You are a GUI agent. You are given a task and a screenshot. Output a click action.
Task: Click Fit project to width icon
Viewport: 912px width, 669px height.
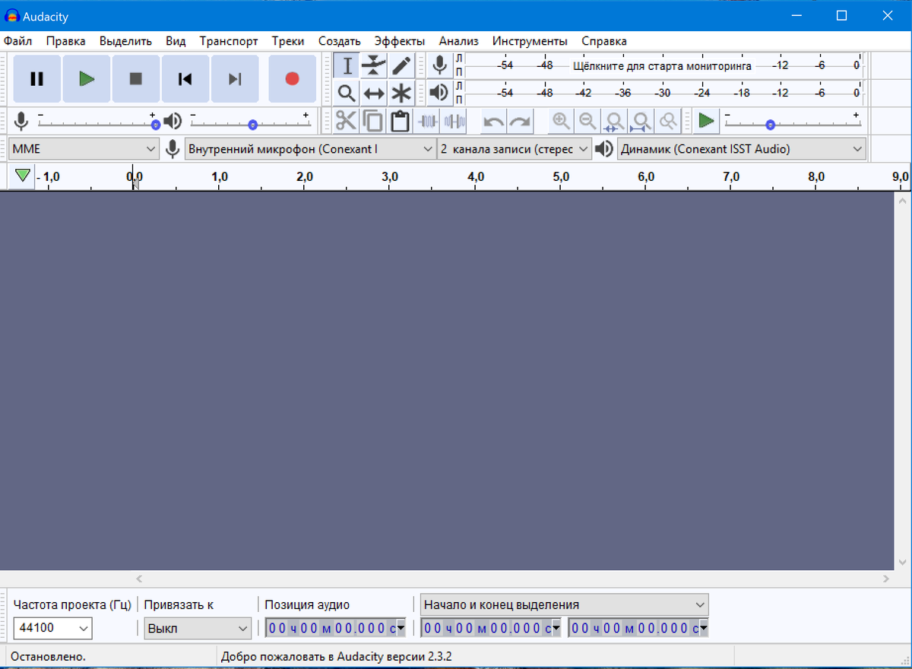click(641, 121)
